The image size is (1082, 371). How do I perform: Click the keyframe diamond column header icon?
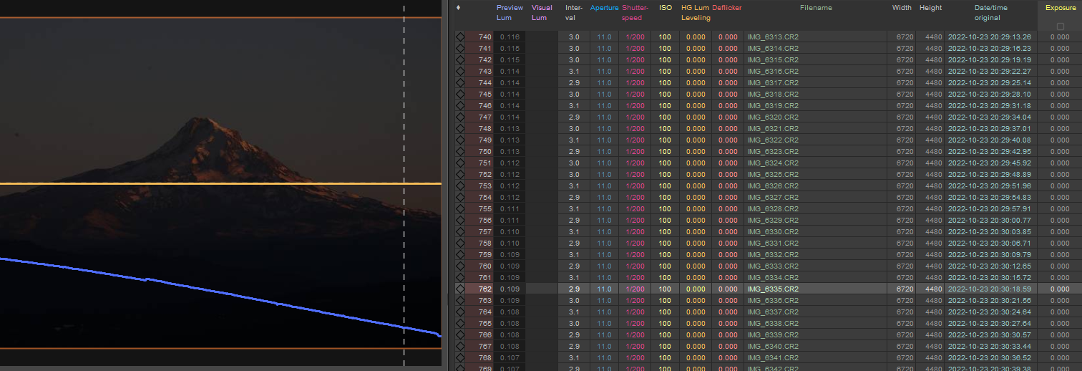pos(458,8)
